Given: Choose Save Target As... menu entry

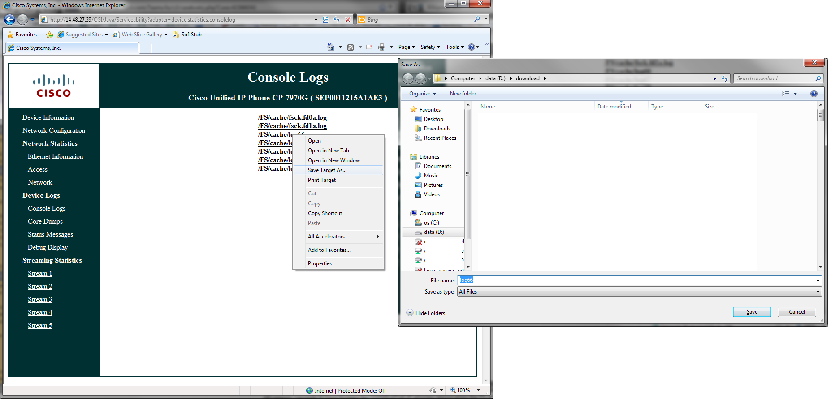Looking at the screenshot, I should (x=338, y=170).
